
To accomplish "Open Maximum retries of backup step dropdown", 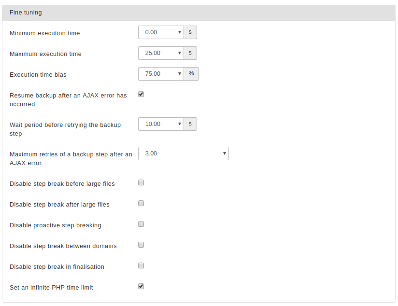I will 184,153.
